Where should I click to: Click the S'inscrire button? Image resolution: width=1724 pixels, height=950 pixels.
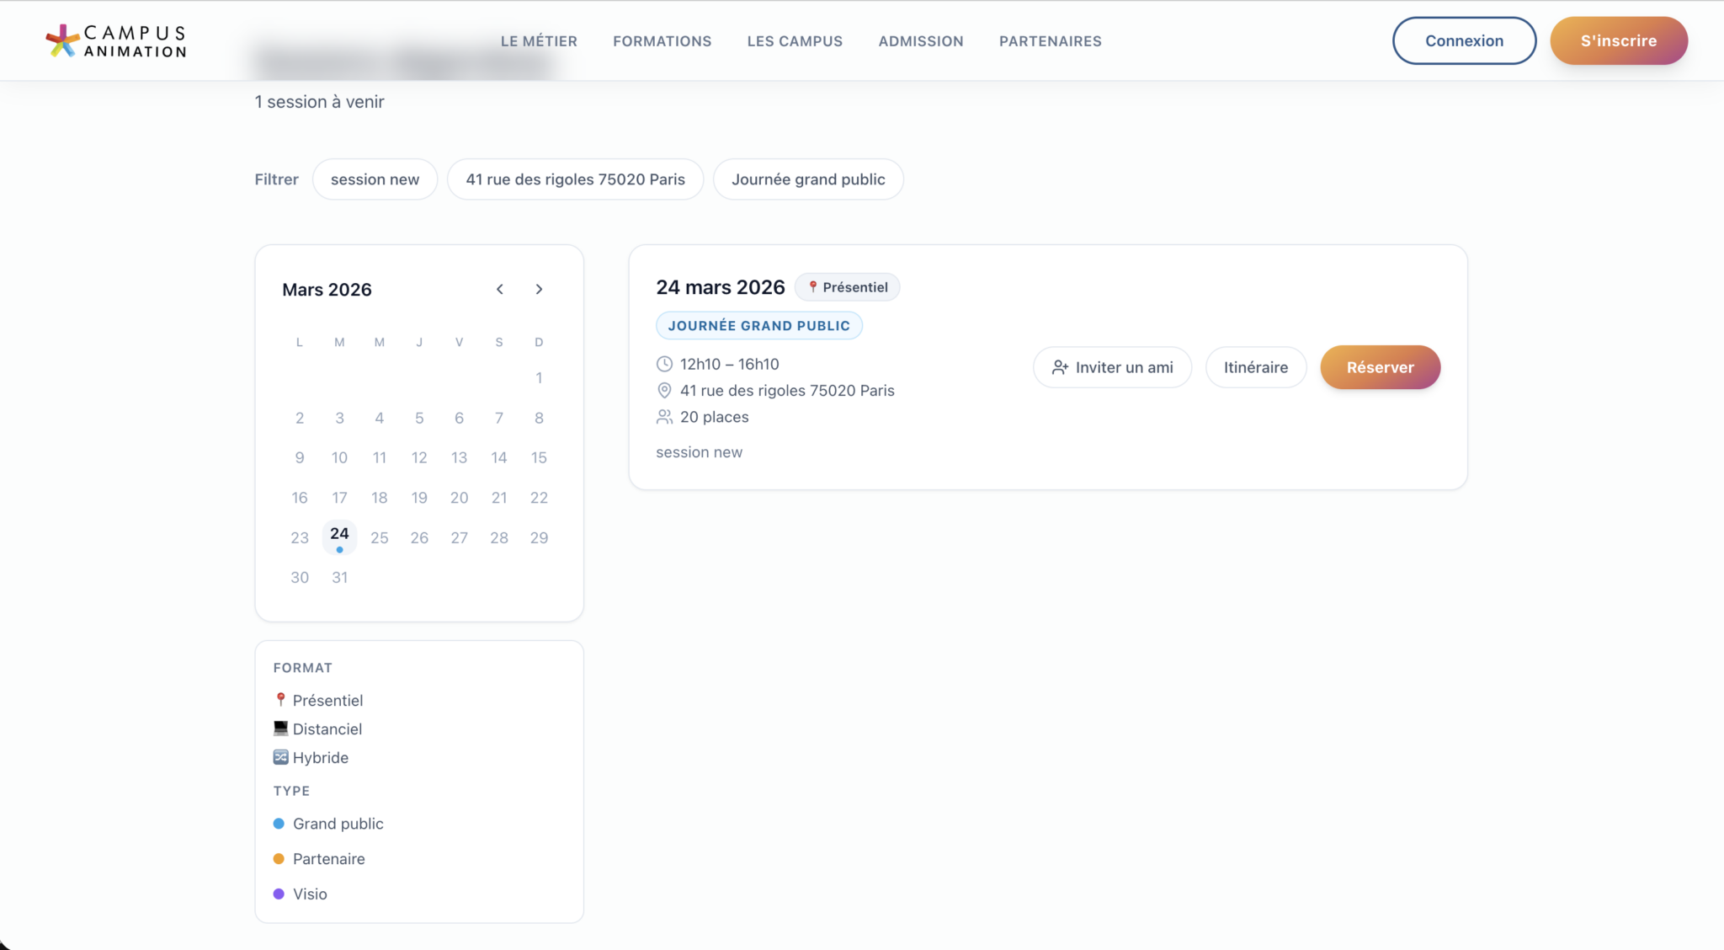click(x=1618, y=40)
